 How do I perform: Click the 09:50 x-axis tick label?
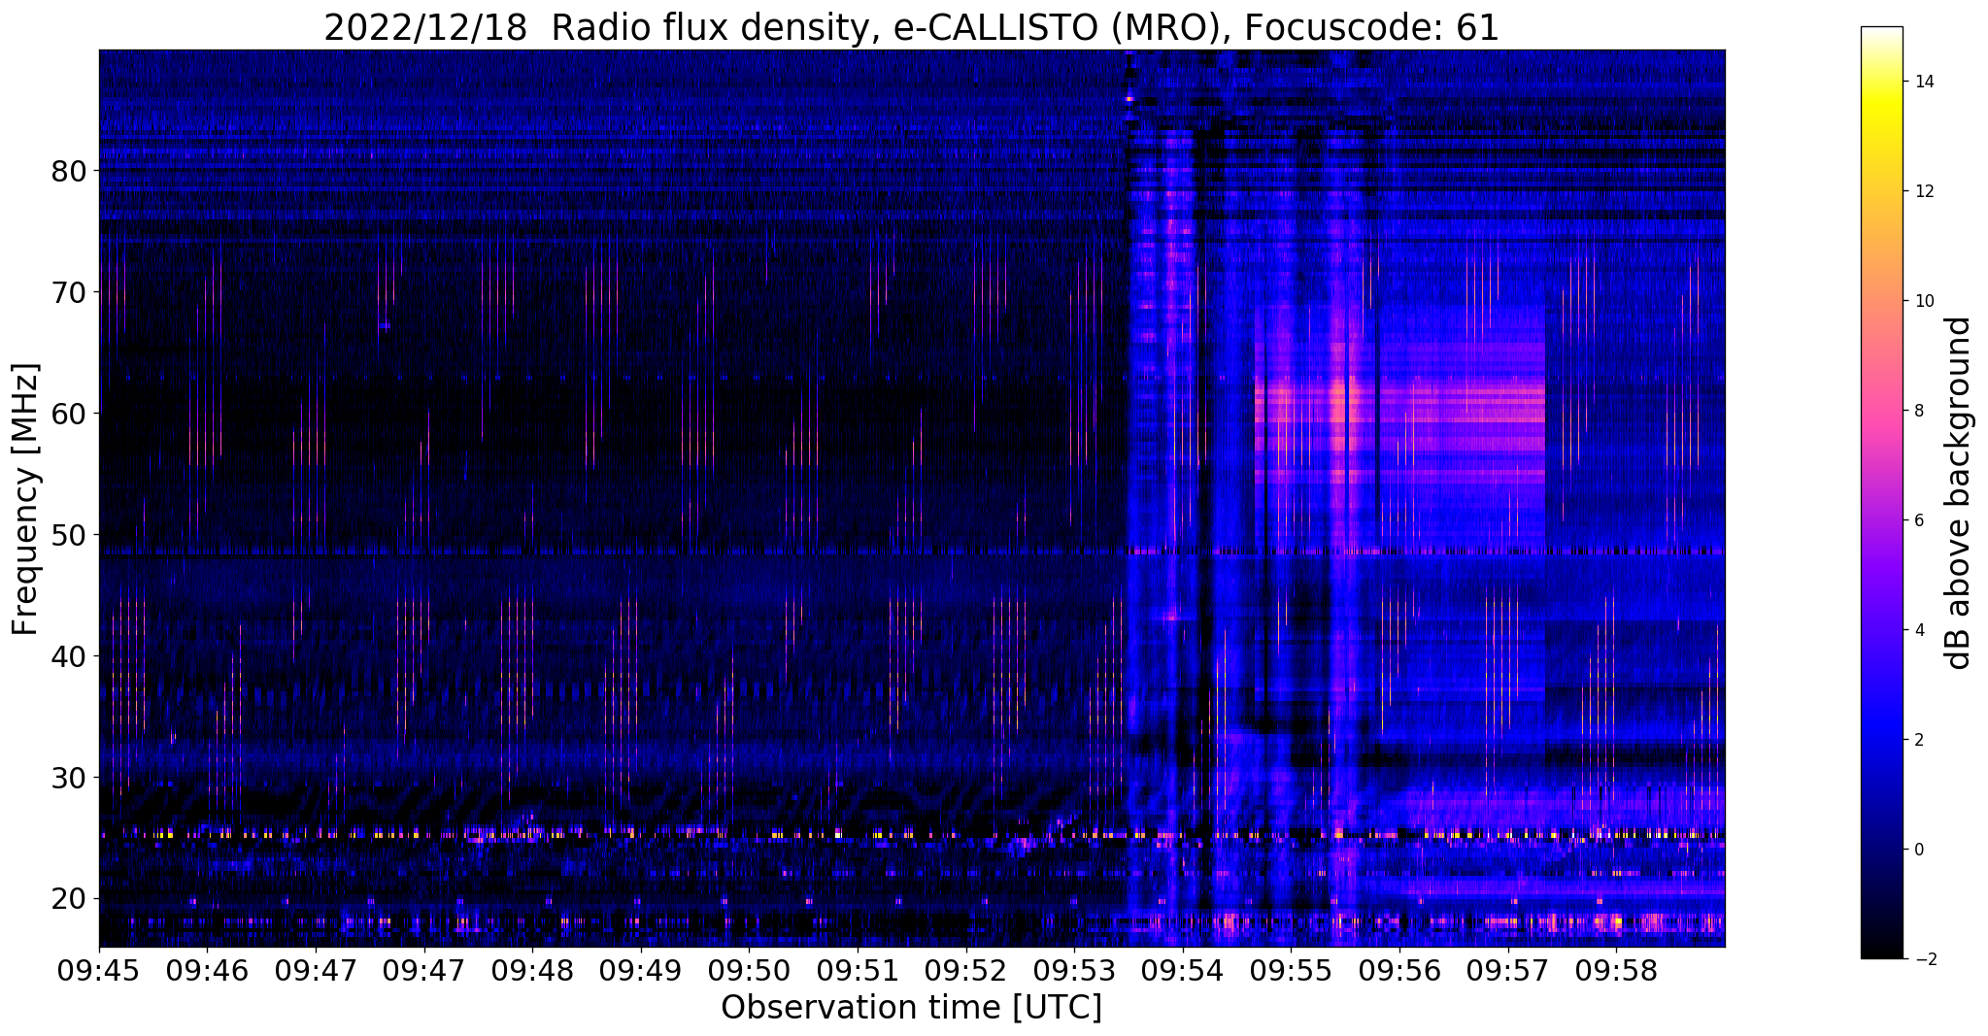click(x=749, y=970)
